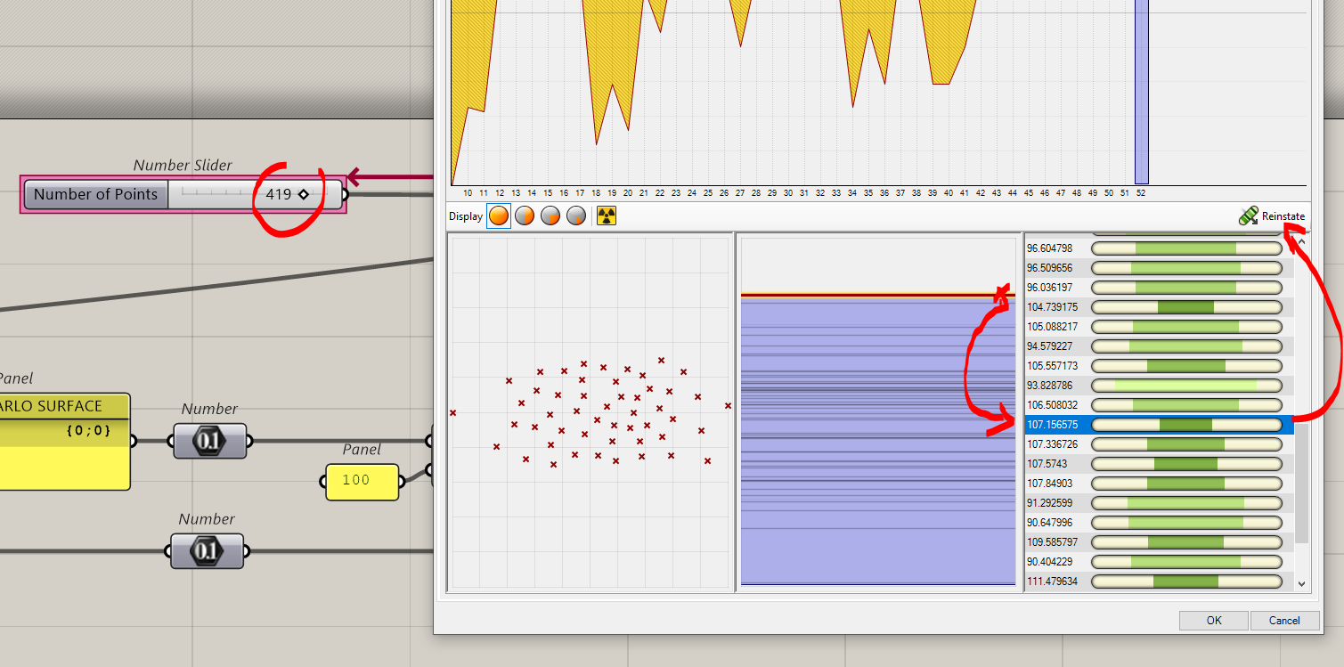Click the ARLO SURFACE panel output grip
The height and width of the screenshot is (667, 1344).
pyautogui.click(x=134, y=440)
